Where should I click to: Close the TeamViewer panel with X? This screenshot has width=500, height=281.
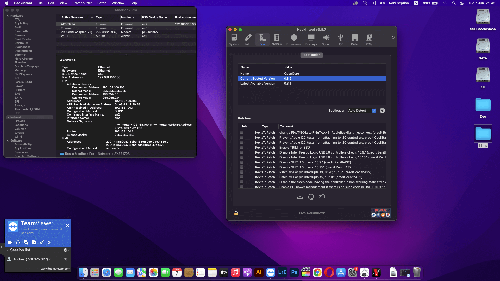[67, 226]
